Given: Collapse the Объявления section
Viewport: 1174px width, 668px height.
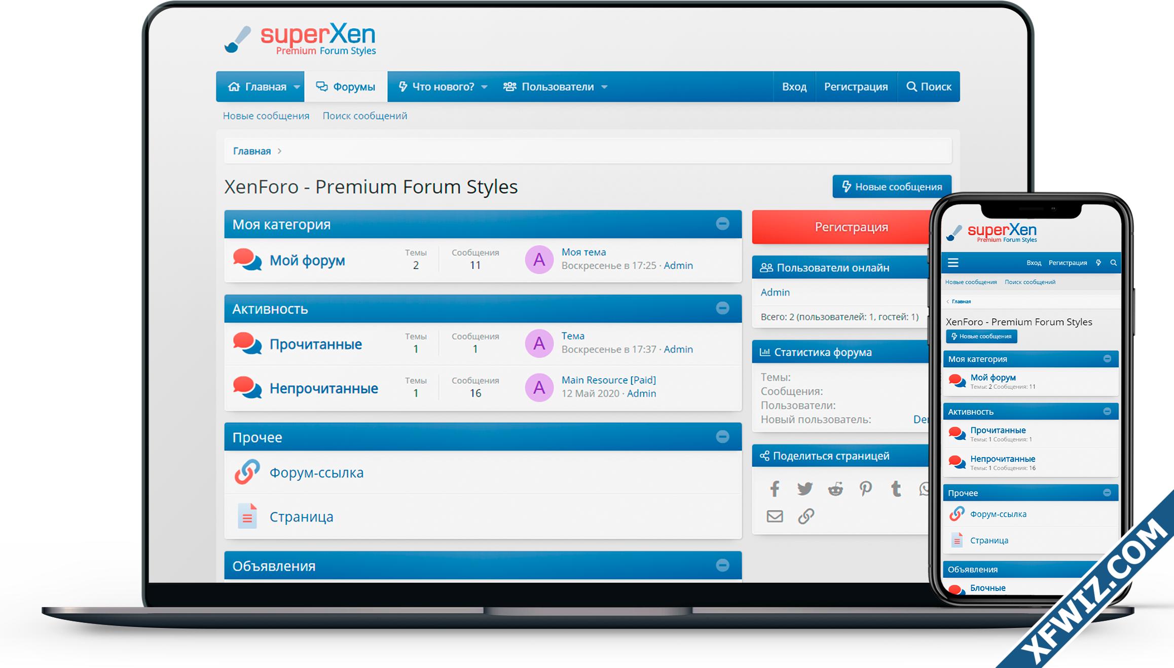Looking at the screenshot, I should pyautogui.click(x=722, y=565).
